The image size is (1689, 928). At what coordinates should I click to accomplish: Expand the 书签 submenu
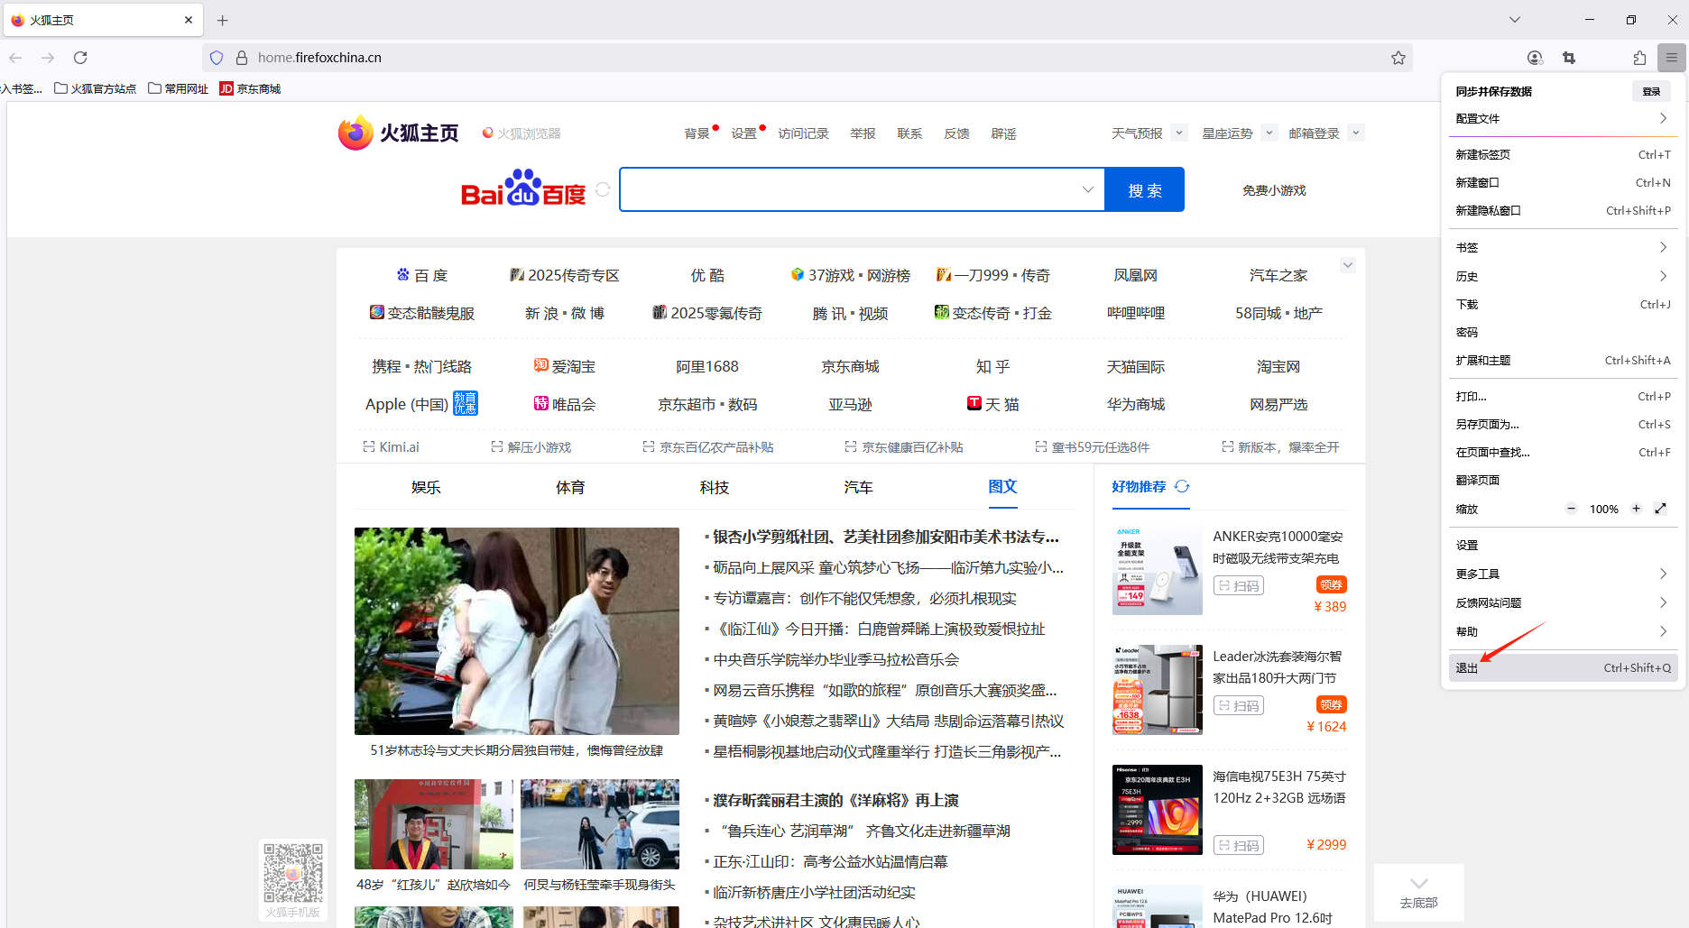(1563, 247)
